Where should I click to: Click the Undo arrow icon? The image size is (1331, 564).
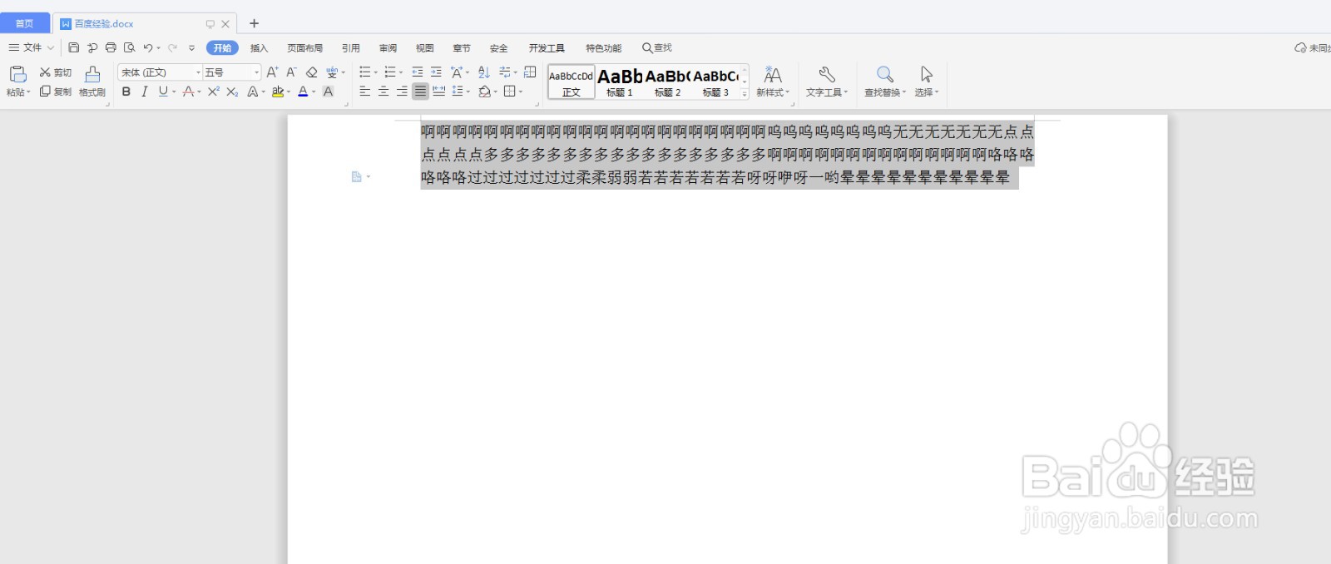pyautogui.click(x=147, y=47)
